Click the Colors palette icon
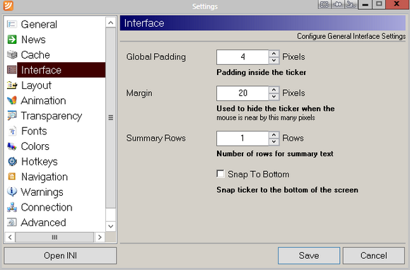This screenshot has height=270, width=410. point(12,146)
